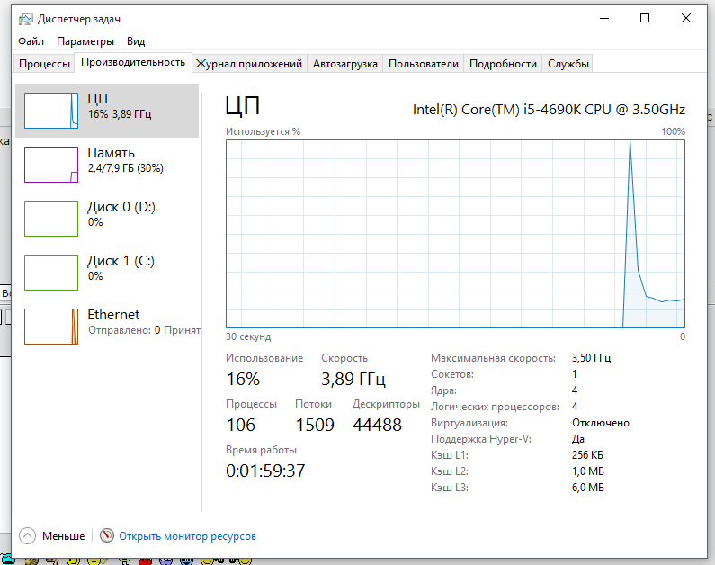Select the ЦП mini graph thumbnail

tap(51, 111)
